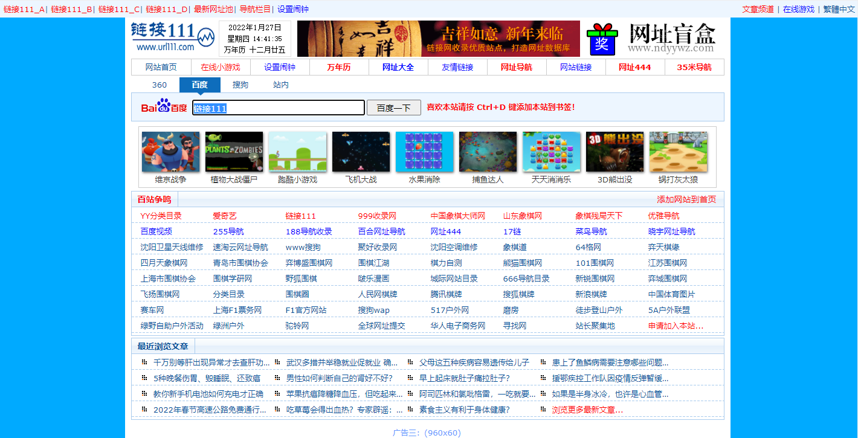Switch to the 站内 search tab

281,85
